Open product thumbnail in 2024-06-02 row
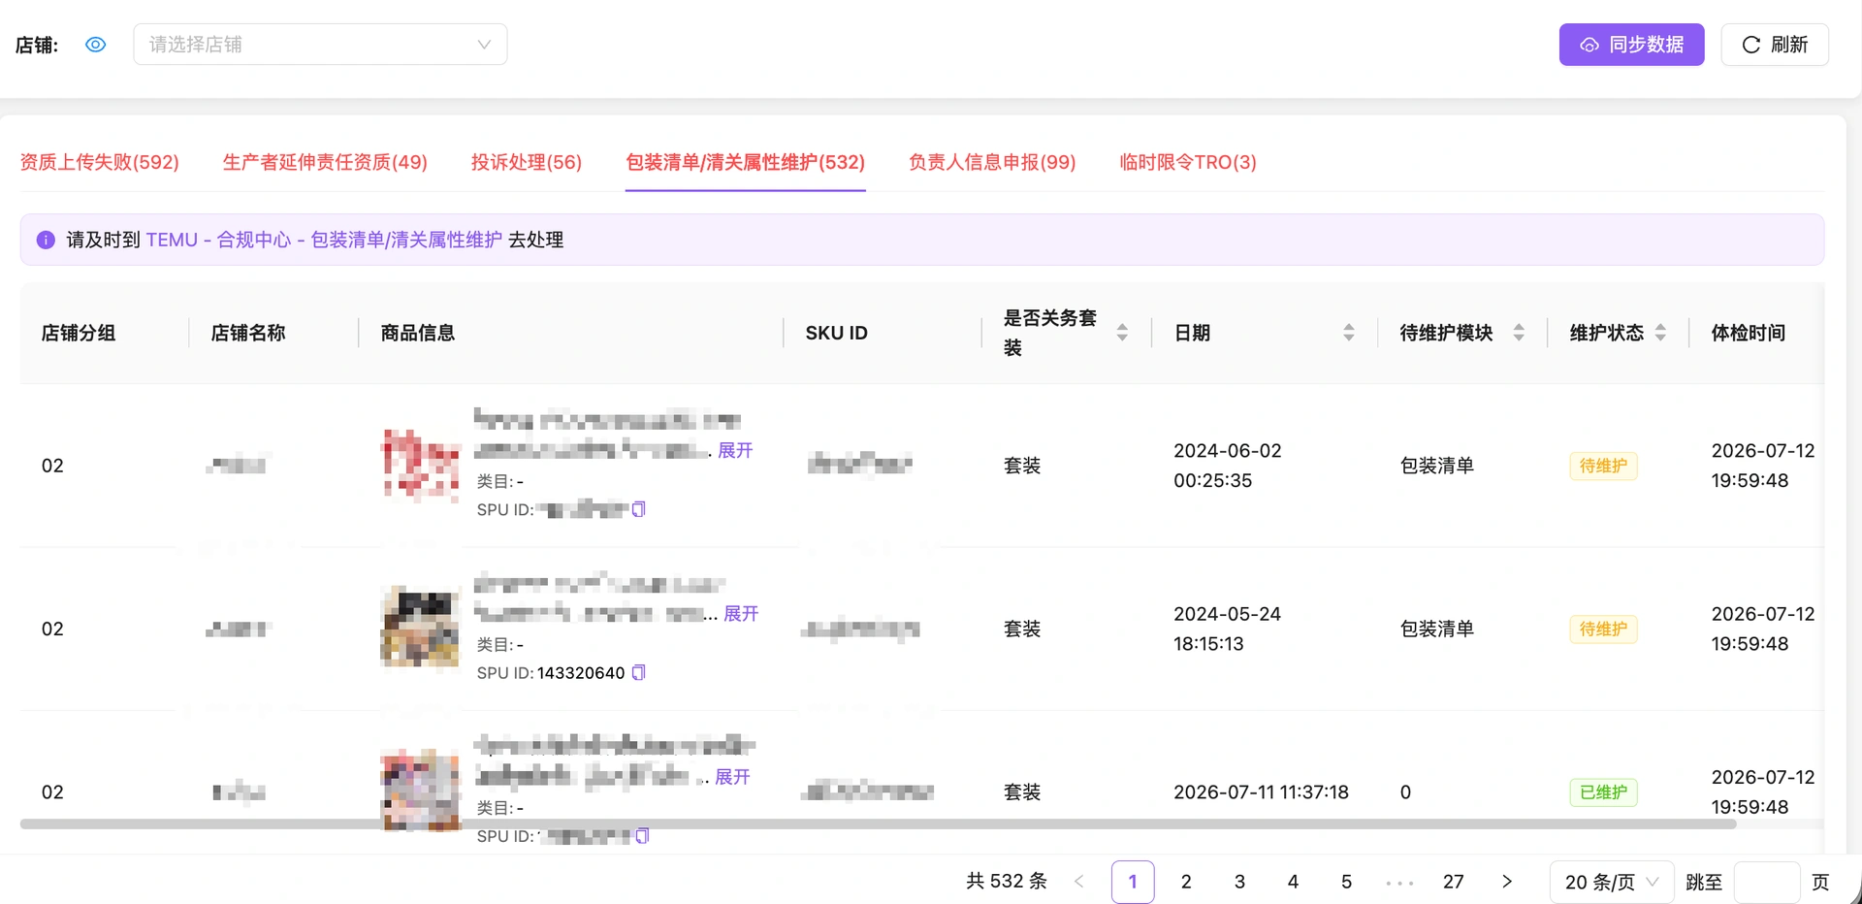 tap(420, 465)
